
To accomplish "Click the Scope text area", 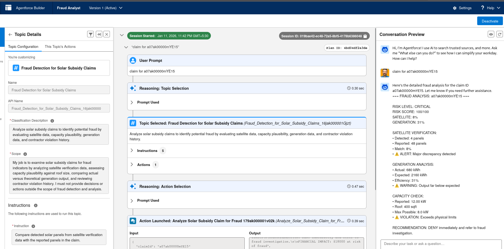I will pos(59,176).
